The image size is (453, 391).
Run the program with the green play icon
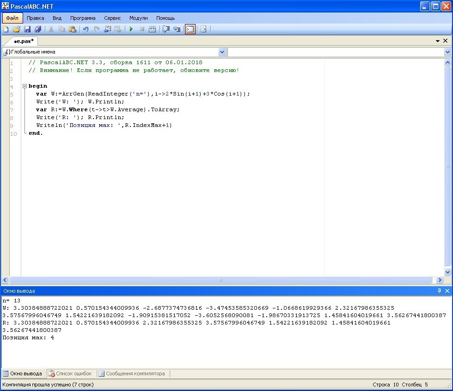[131, 29]
